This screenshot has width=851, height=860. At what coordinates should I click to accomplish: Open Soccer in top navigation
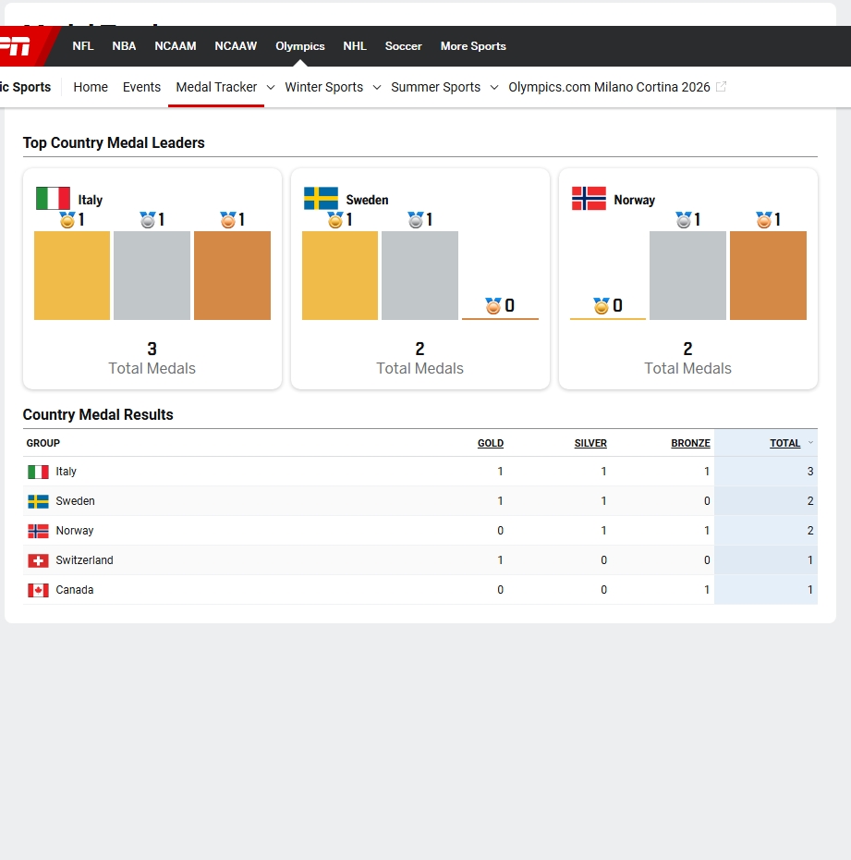pyautogui.click(x=403, y=46)
